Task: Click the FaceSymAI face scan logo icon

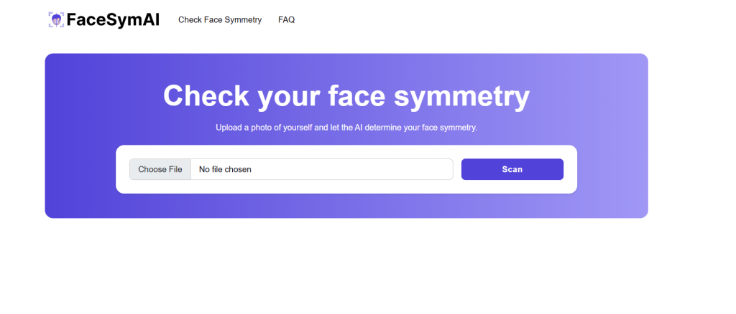Action: (x=56, y=19)
